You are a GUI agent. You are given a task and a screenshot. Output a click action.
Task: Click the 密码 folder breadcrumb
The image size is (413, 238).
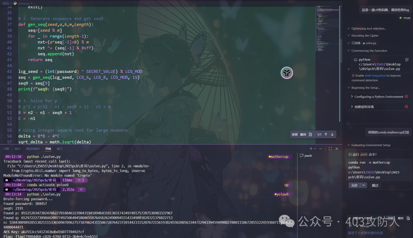pos(5,3)
